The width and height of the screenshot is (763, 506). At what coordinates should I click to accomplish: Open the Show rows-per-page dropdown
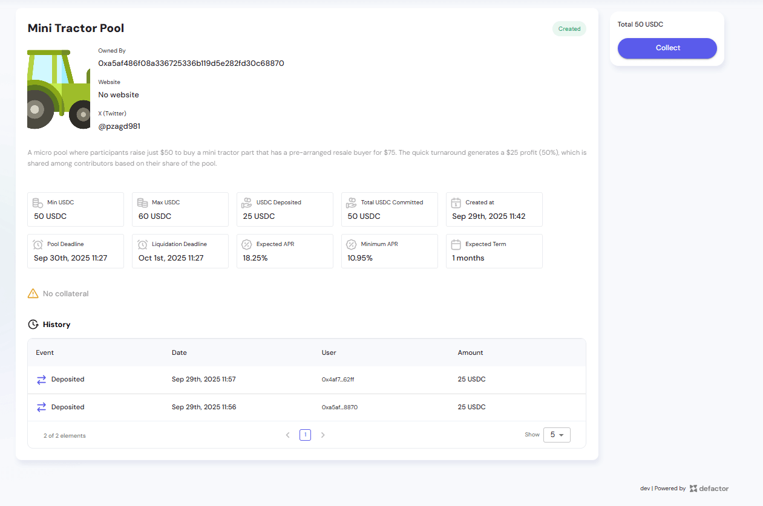(557, 435)
